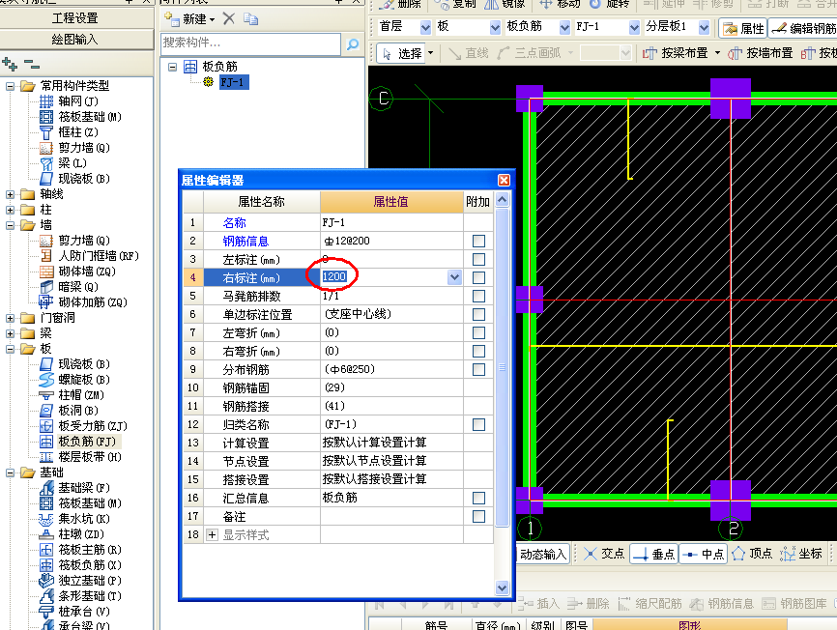The width and height of the screenshot is (837, 630).
Task: Select 柱帽(ZM) in the slab folder
Action: (x=81, y=395)
